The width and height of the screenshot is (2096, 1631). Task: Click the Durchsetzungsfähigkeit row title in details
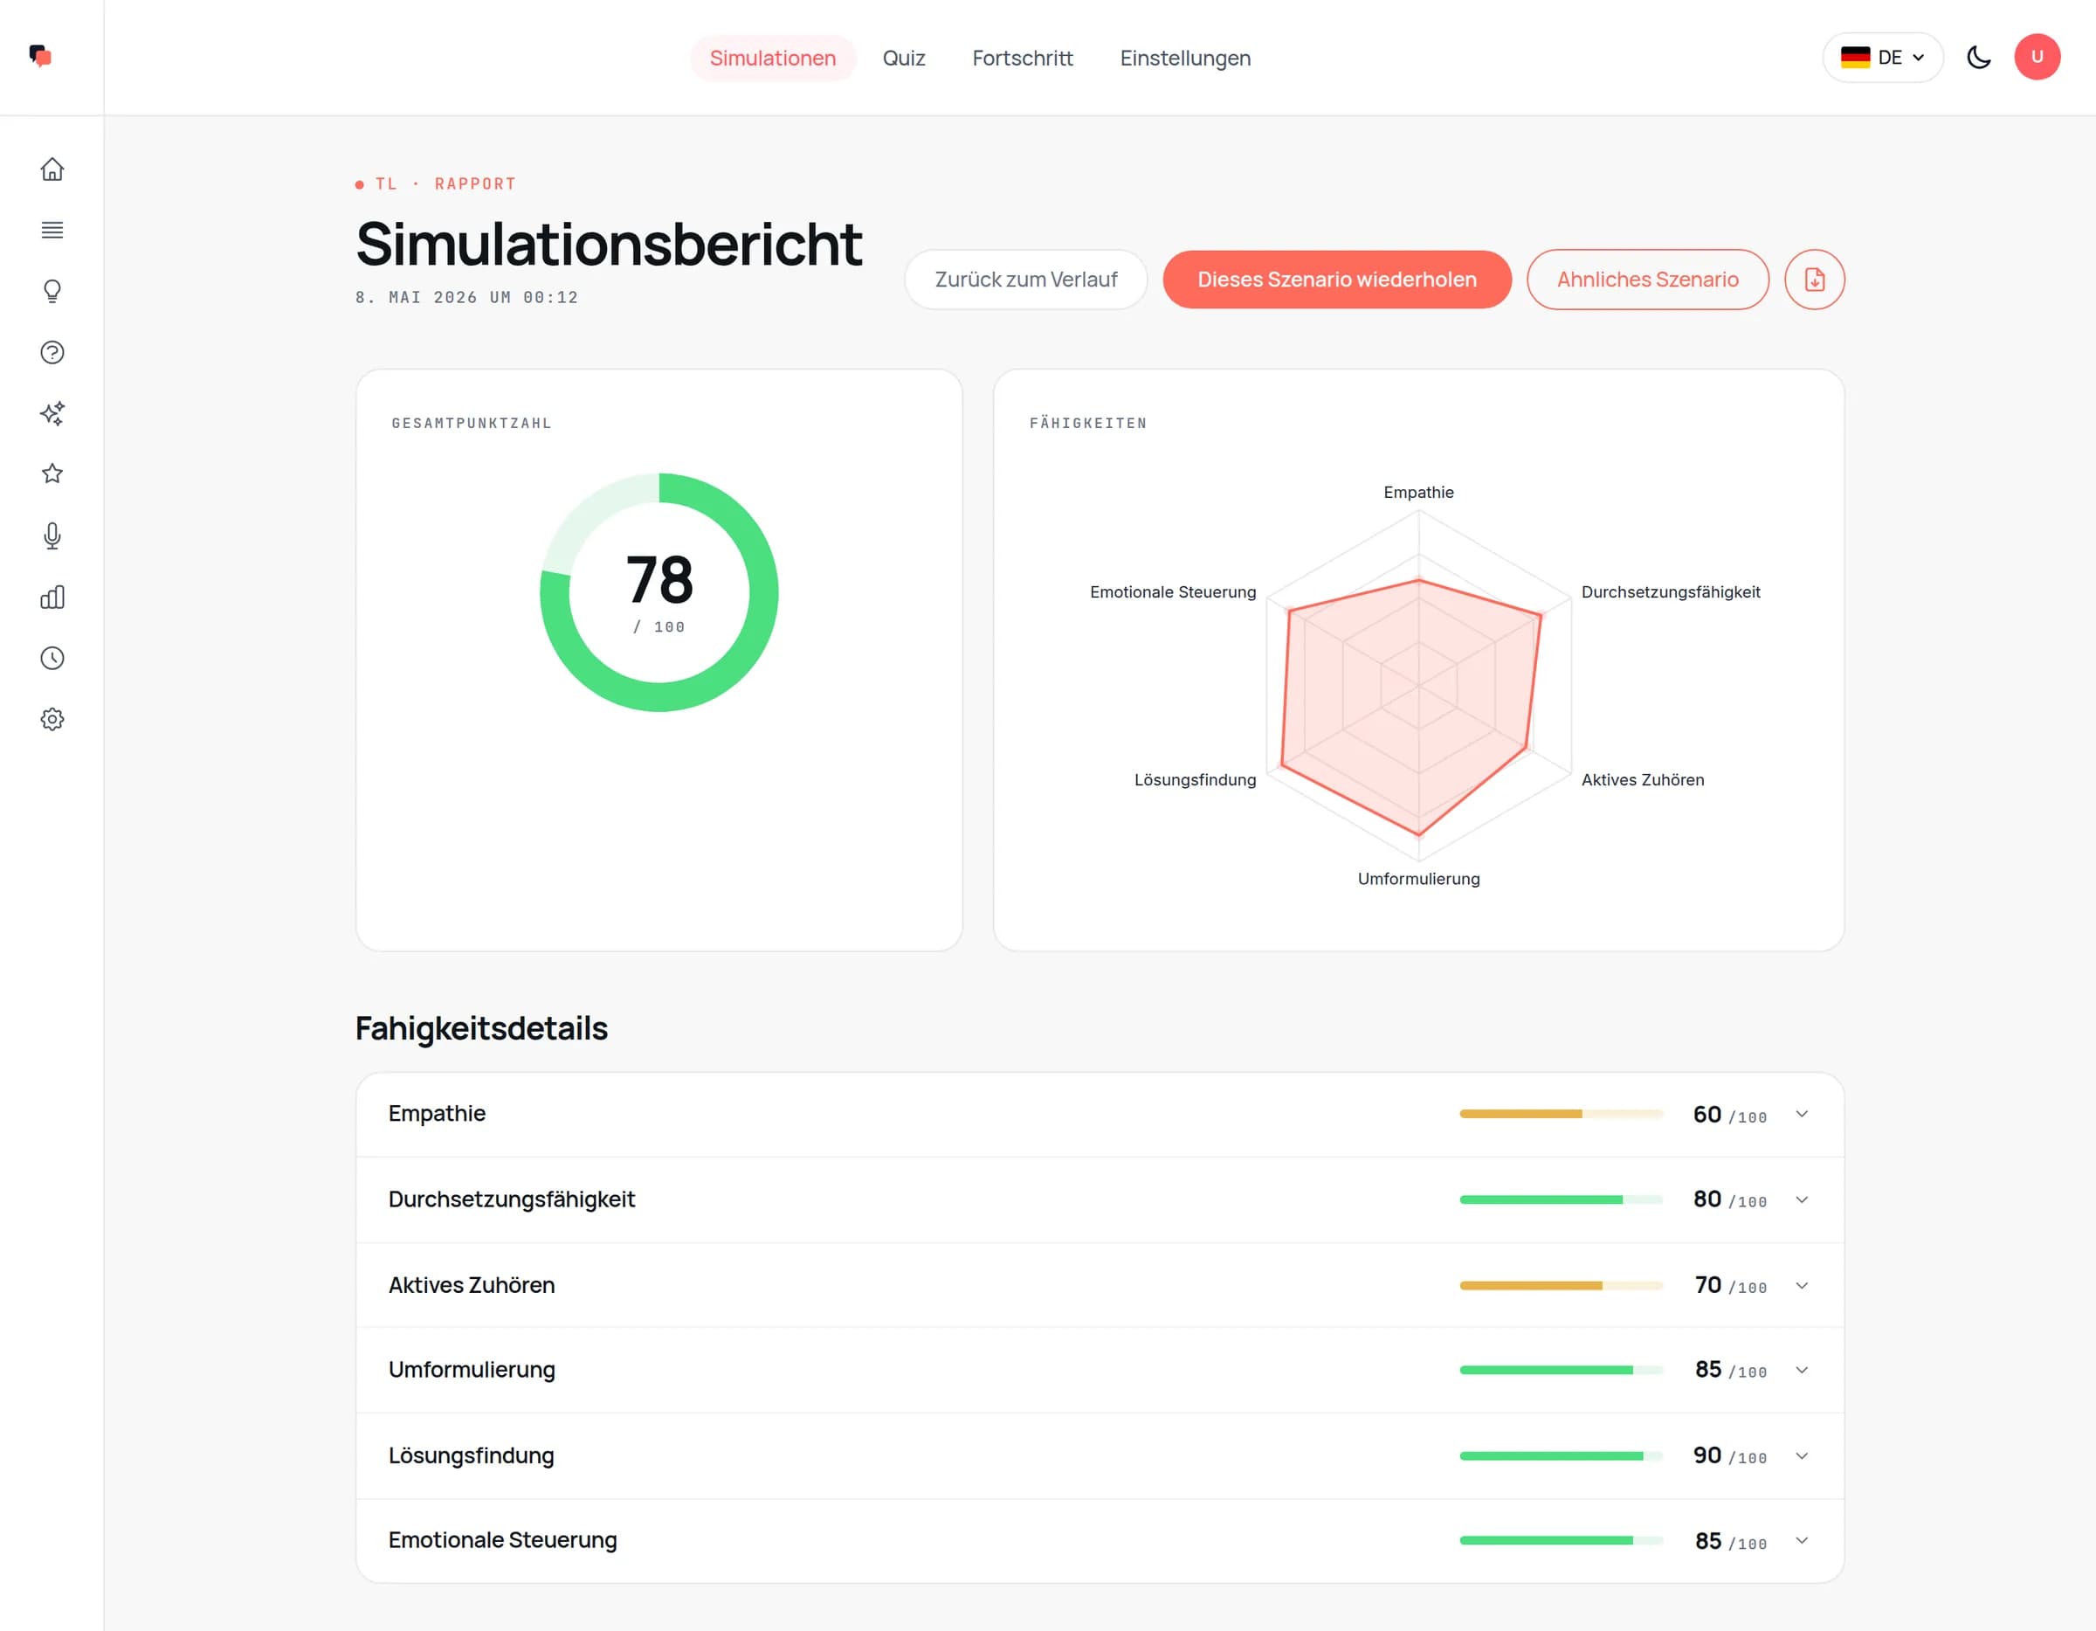(512, 1199)
